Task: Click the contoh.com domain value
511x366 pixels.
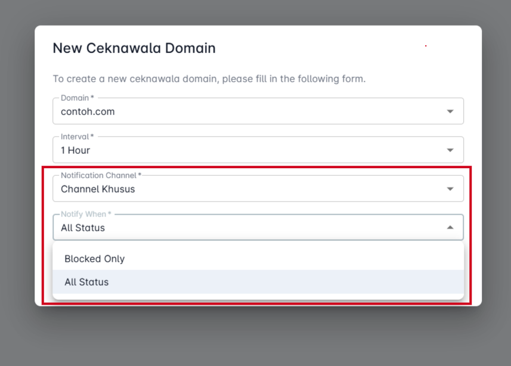Action: point(88,111)
